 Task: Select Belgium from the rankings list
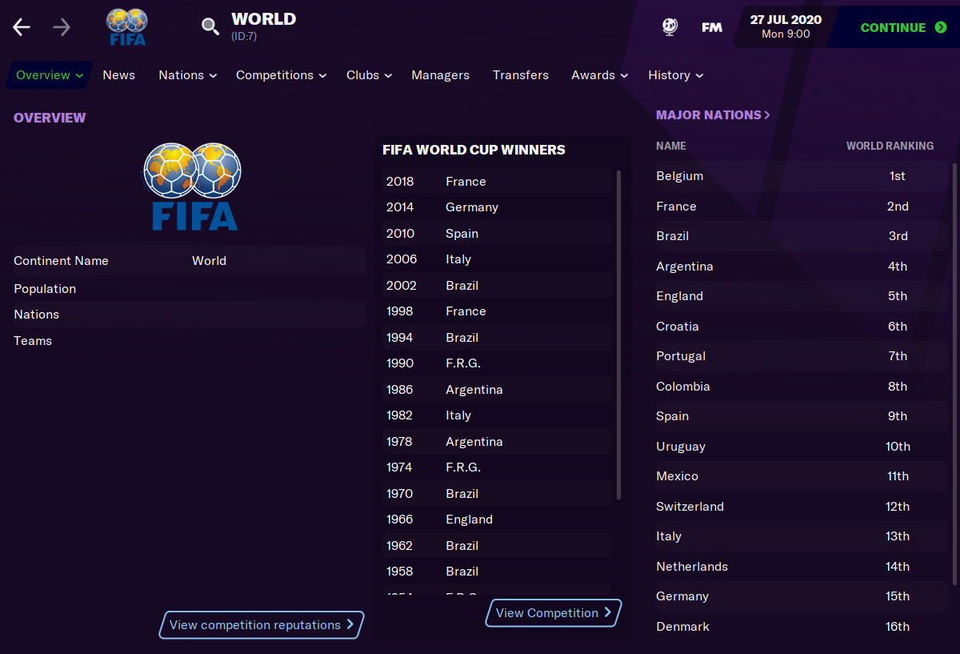pyautogui.click(x=680, y=175)
